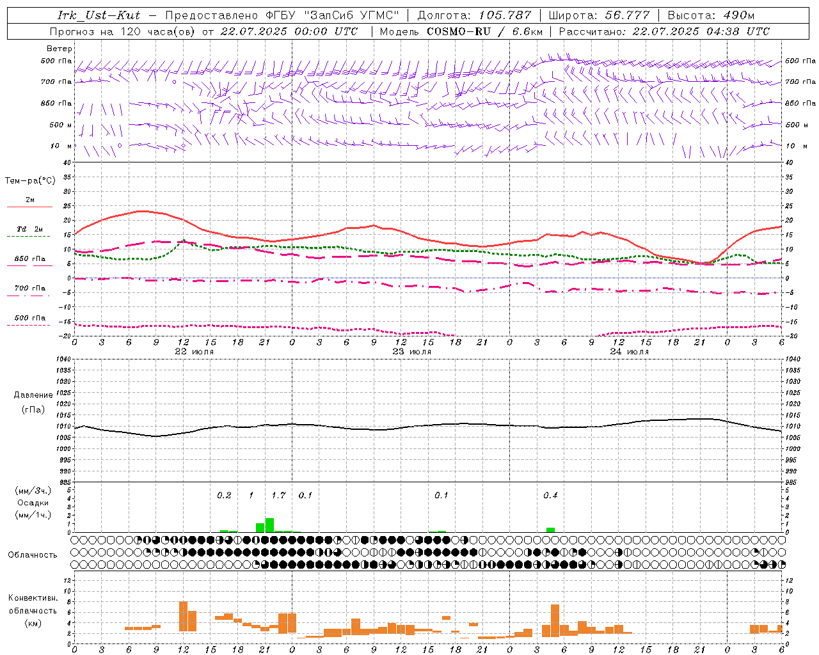Click the "2м" temperature legend entry
The width and height of the screenshot is (819, 655).
(30, 200)
